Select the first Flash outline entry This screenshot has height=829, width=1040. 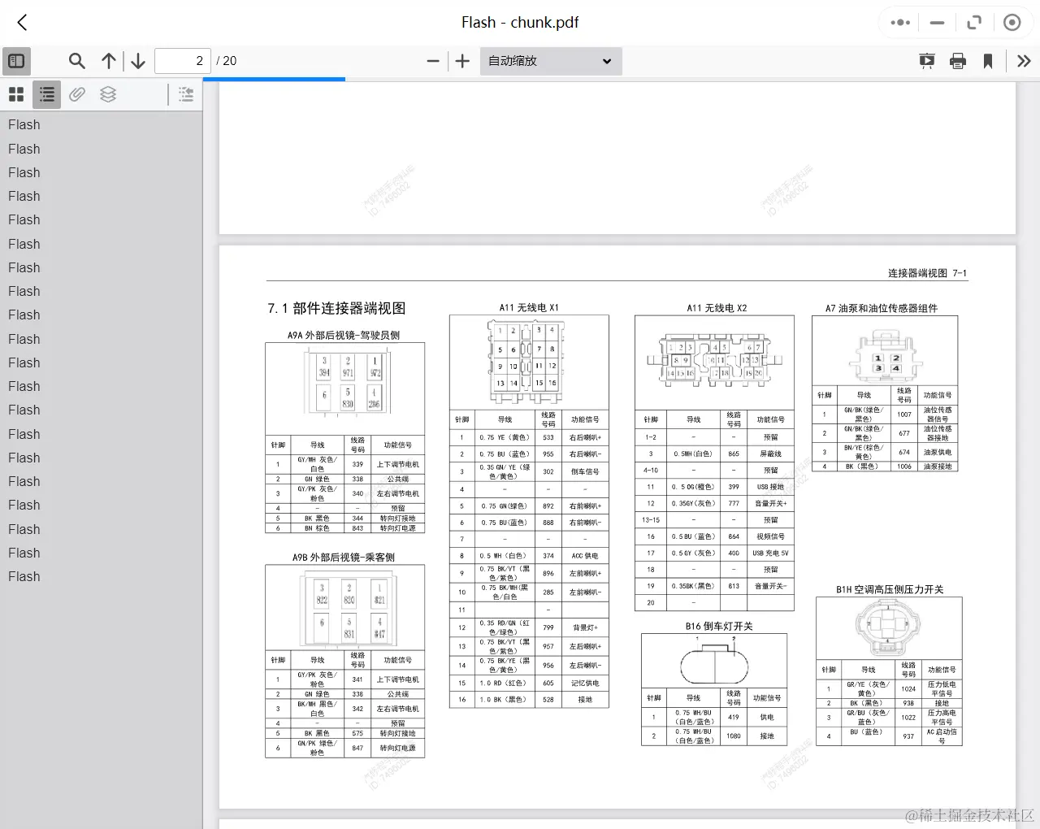coord(24,124)
